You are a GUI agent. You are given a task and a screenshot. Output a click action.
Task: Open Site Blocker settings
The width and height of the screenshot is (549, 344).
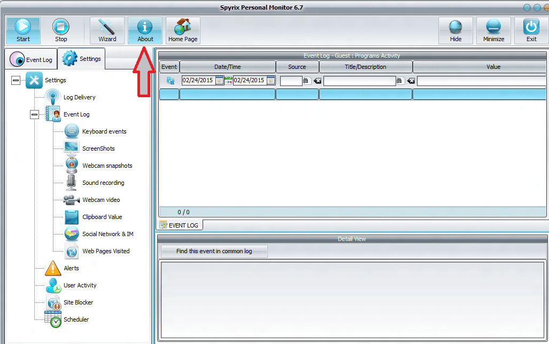(78, 302)
